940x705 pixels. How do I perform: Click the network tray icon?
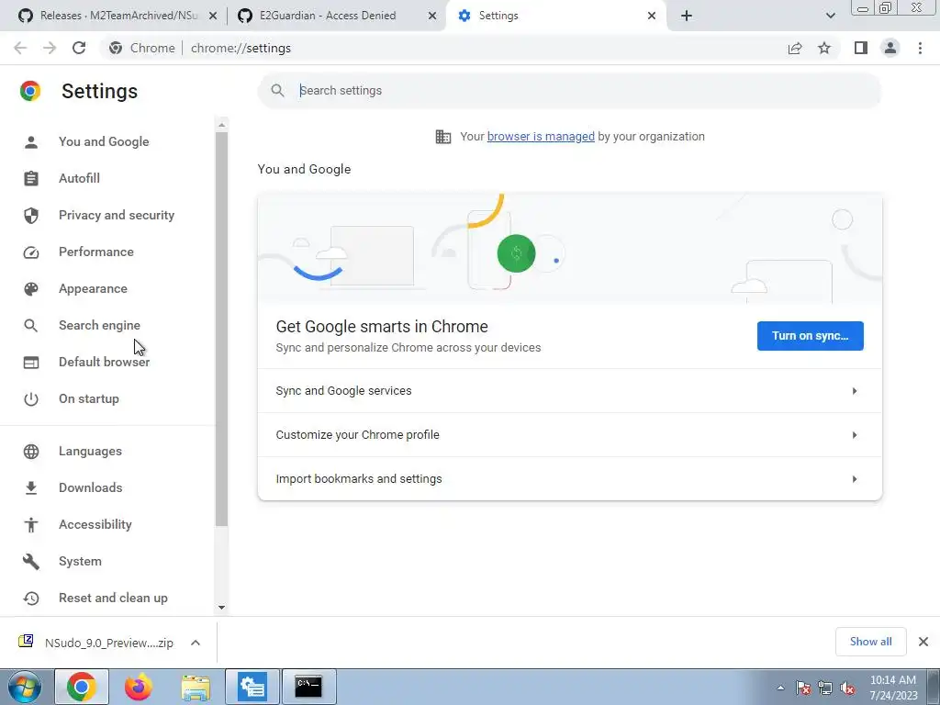[x=825, y=688]
